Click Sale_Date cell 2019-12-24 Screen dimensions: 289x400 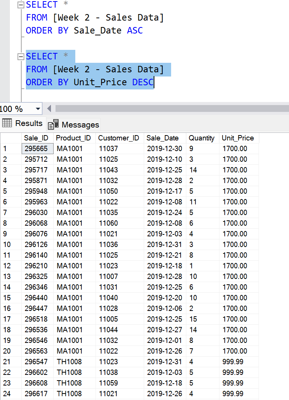[x=165, y=212]
